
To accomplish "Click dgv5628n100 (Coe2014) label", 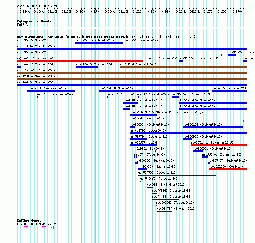I will click(x=197, y=106).
